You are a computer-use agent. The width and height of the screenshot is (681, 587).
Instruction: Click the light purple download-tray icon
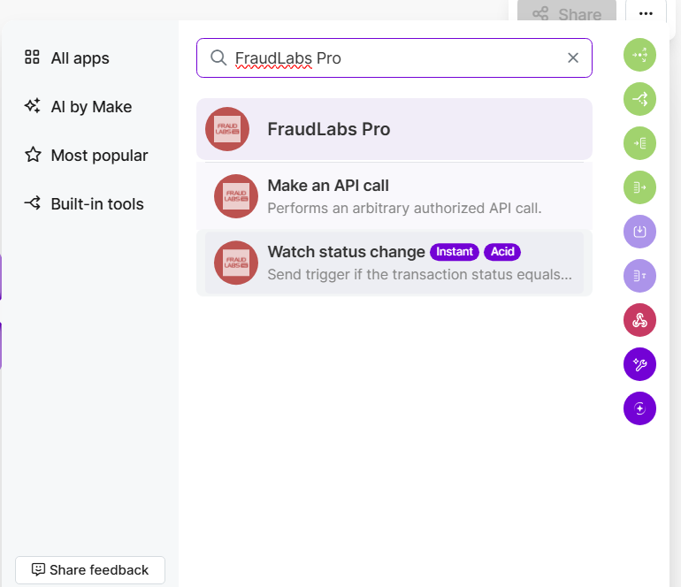point(639,232)
